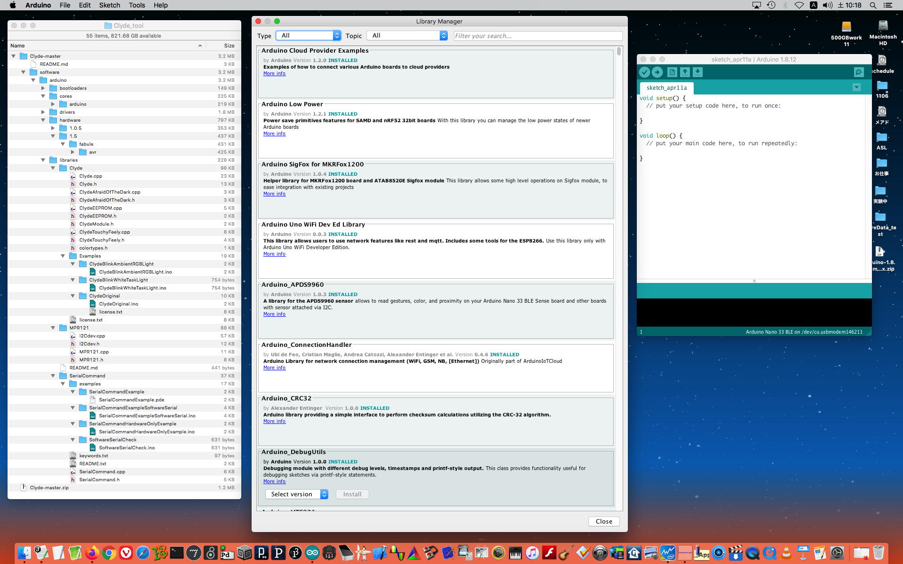This screenshot has height=564, width=903.
Task: Click the Verify sketch checkmark icon
Action: (x=644, y=72)
